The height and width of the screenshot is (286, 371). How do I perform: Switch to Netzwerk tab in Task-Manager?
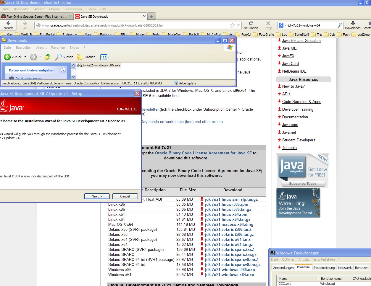tap(345, 268)
